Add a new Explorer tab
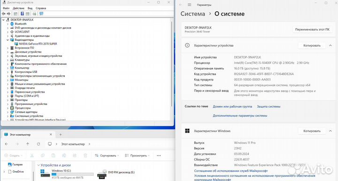This screenshot has width=338, height=181. click(x=61, y=134)
